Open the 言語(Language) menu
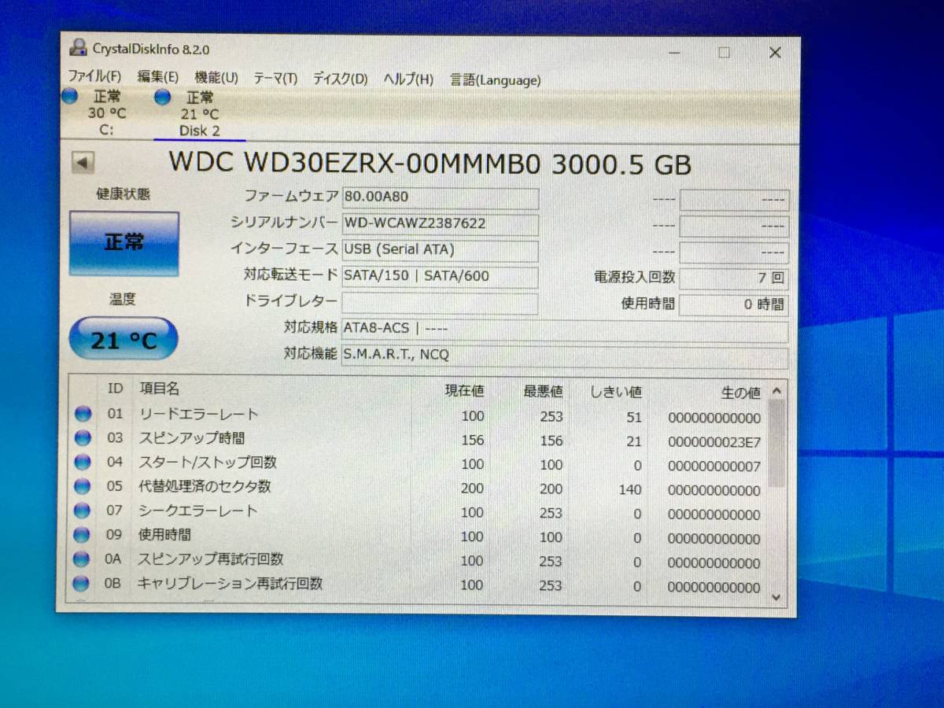The image size is (944, 708). (494, 79)
